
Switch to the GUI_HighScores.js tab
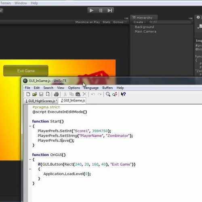pyautogui.click(x=41, y=101)
